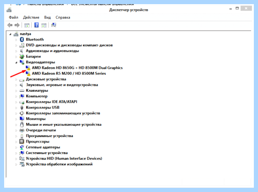Image resolution: width=258 pixels, height=192 pixels.
Task: Click the show/hide console tree toolbar icon
Action: (27, 25)
